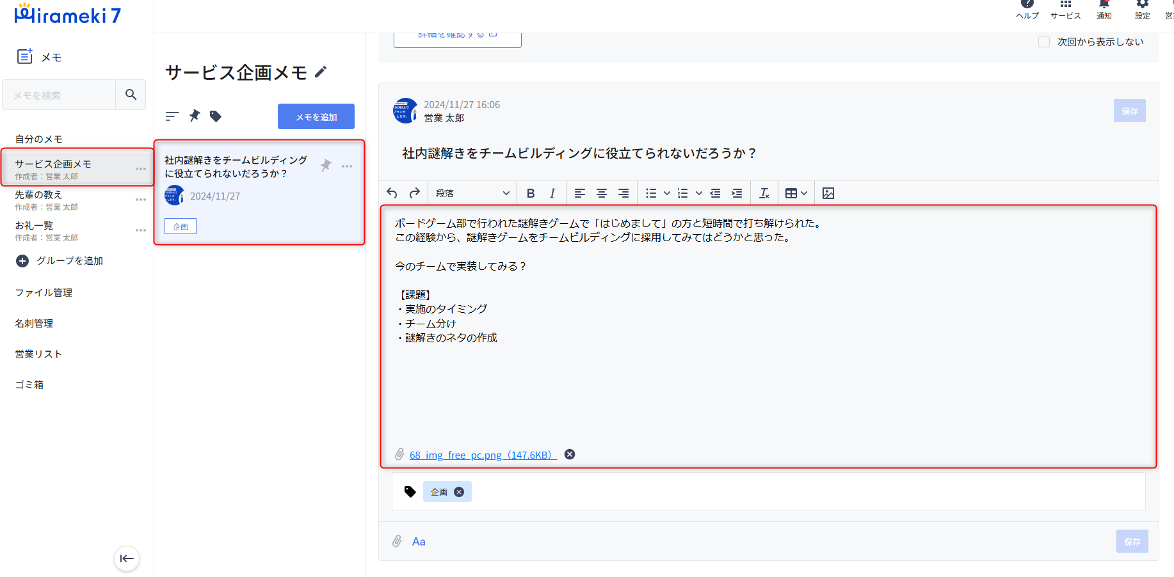1174x577 pixels.
Task: Click the Bold formatting icon
Action: [x=530, y=193]
